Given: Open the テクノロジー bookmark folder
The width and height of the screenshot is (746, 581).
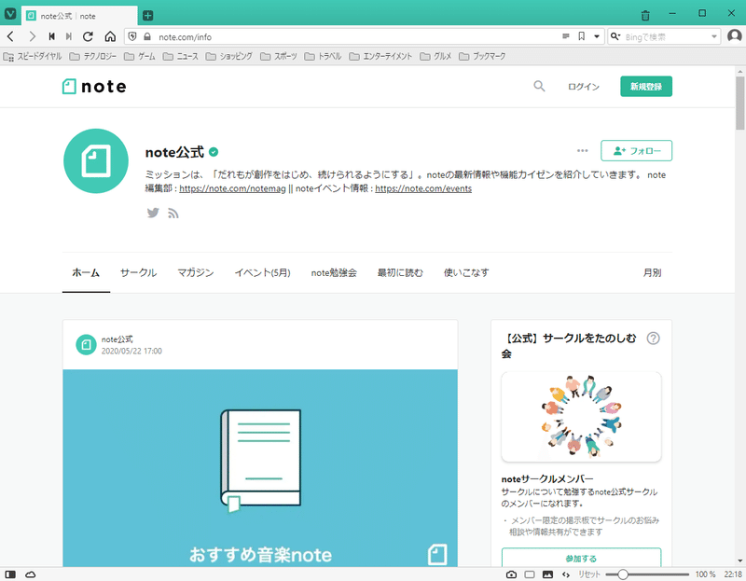Looking at the screenshot, I should coord(92,56).
